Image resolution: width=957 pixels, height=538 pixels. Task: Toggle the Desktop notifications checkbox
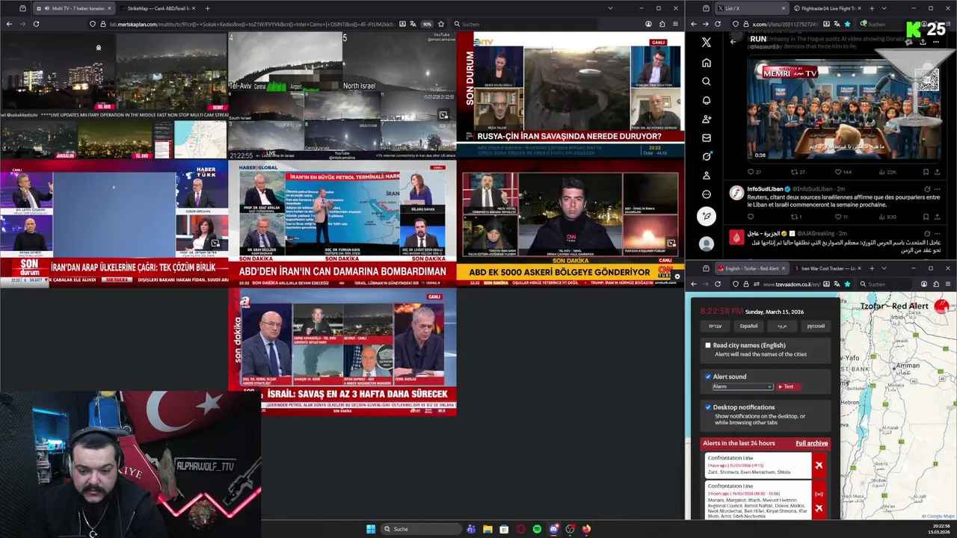point(708,407)
